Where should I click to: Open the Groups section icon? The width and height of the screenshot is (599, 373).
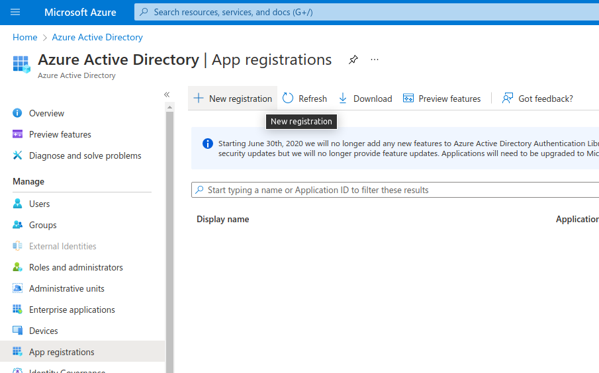point(18,225)
